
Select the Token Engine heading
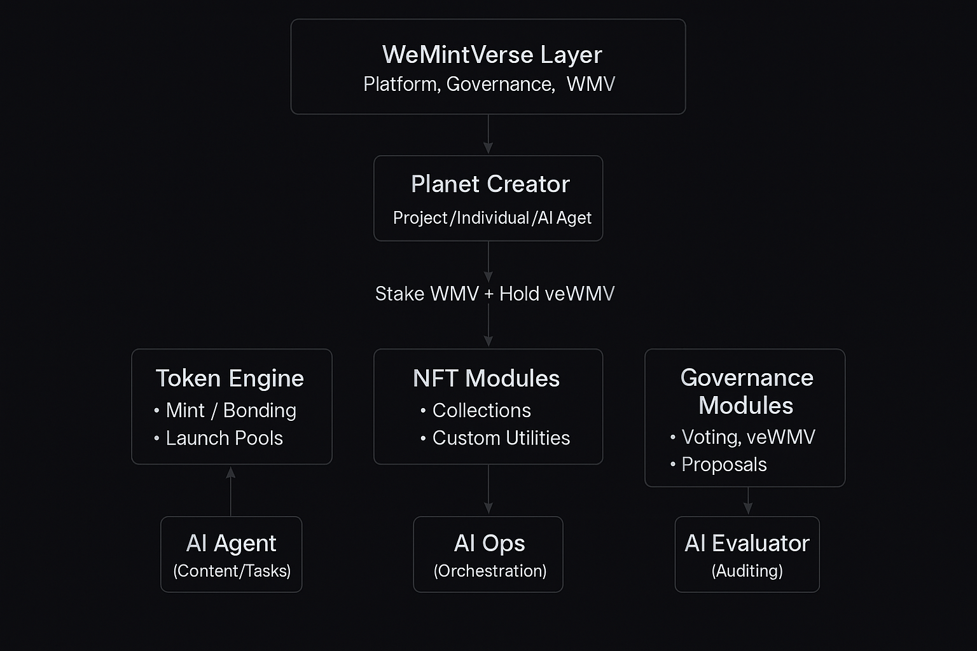230,378
